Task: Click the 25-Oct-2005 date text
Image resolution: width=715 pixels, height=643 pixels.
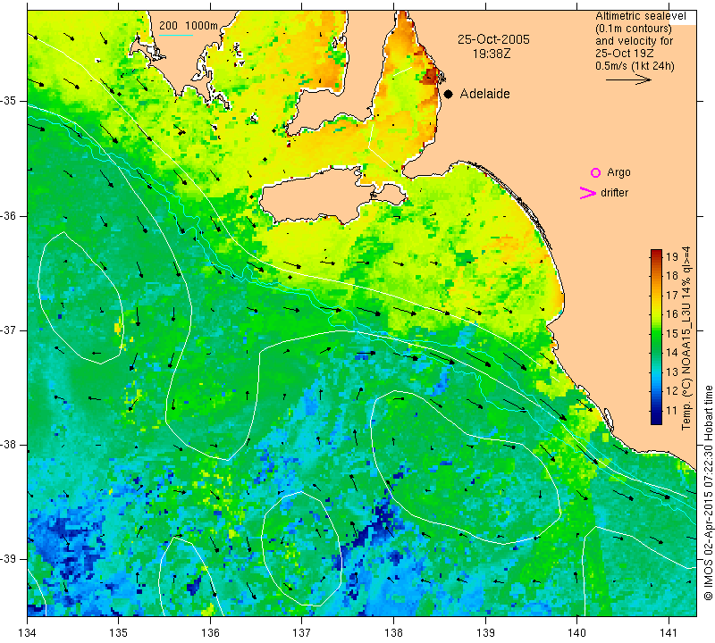Action: [493, 39]
